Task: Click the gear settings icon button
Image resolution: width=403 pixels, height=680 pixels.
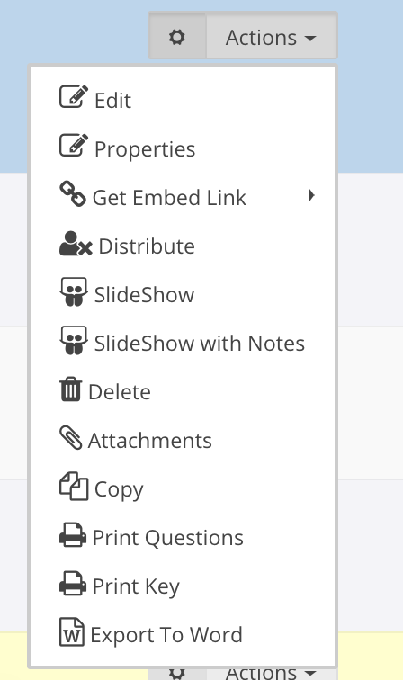Action: pyautogui.click(x=177, y=36)
